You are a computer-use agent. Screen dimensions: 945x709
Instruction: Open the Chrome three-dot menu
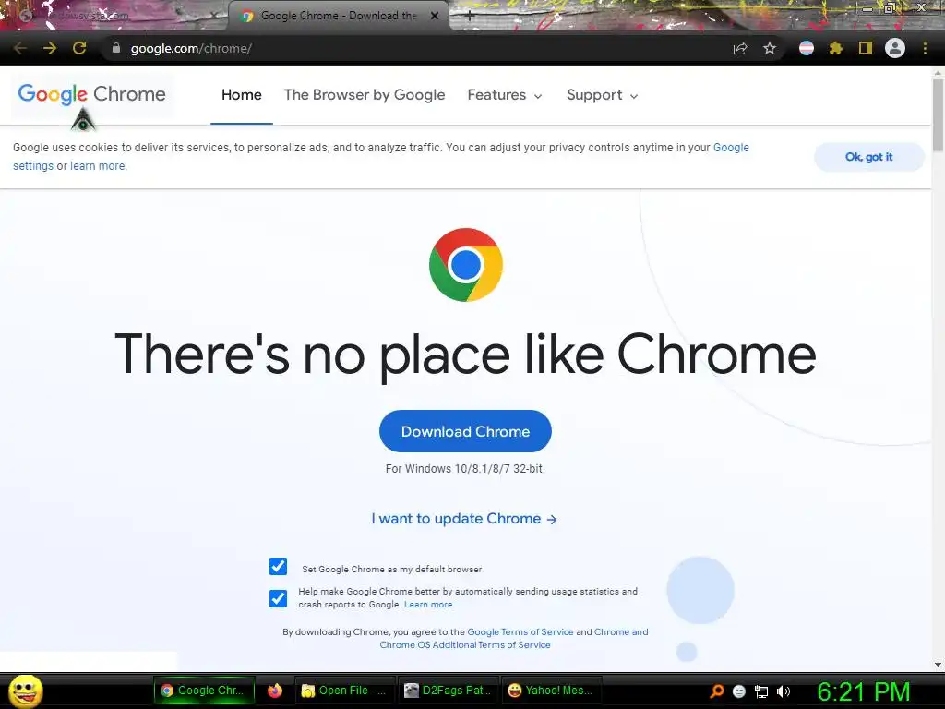925,48
